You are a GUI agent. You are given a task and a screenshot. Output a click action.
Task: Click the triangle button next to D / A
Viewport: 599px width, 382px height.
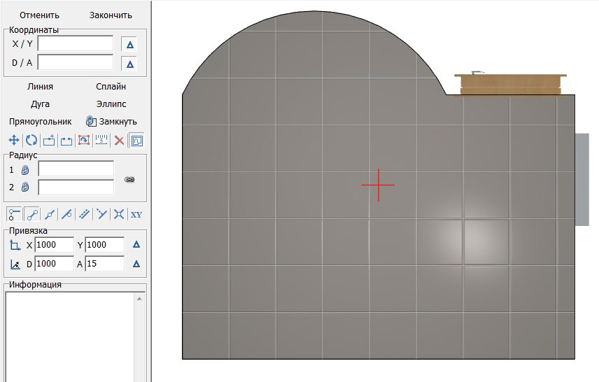pos(129,64)
